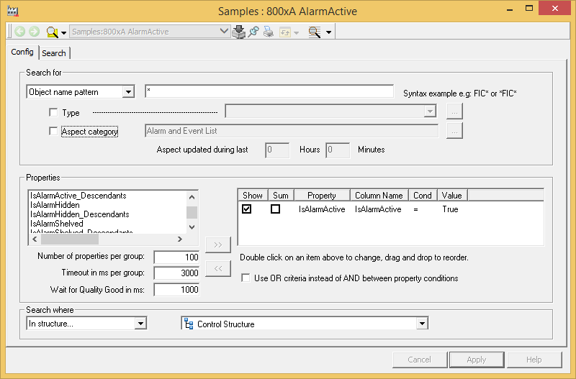Click the greyed swap-view toolbar icon

[x=285, y=32]
